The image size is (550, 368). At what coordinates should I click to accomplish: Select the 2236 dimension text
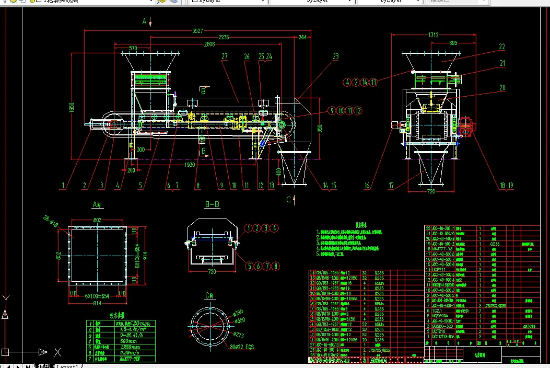224,37
